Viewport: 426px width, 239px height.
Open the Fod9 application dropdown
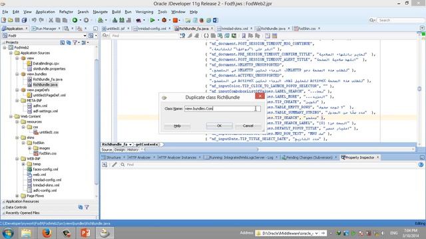point(85,36)
